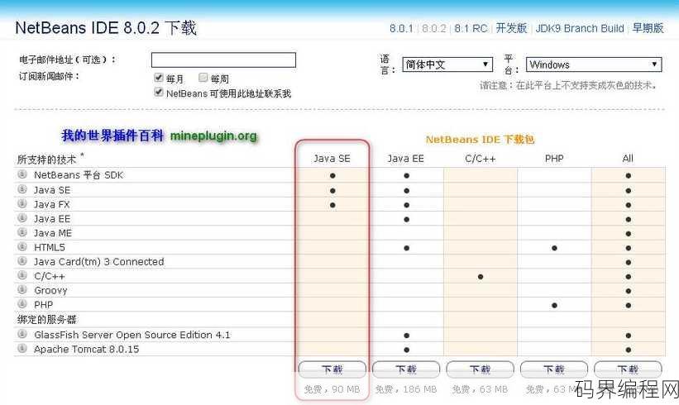This screenshot has width=679, height=405.
Task: Open the JDK9 Branch Build link
Action: (580, 29)
